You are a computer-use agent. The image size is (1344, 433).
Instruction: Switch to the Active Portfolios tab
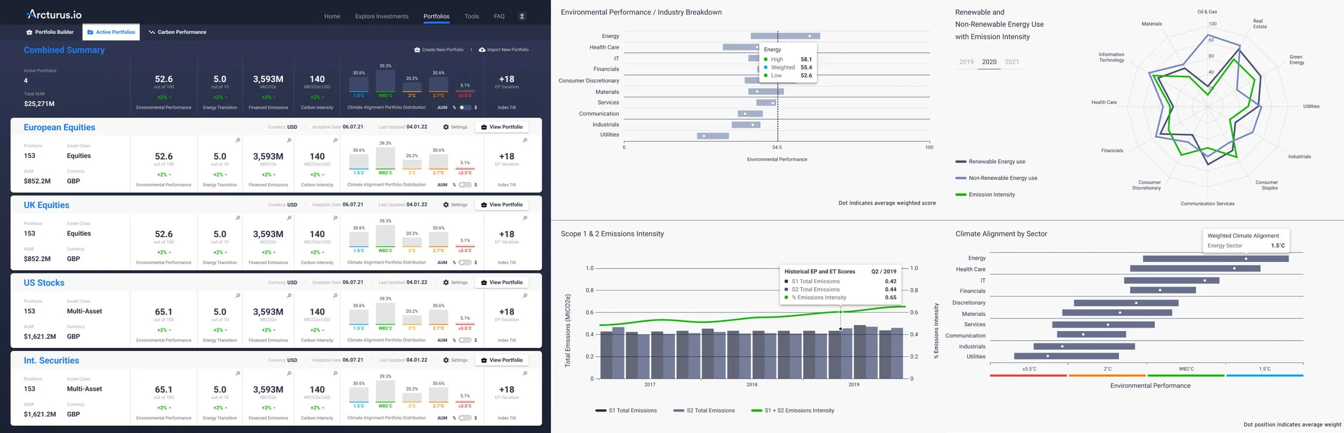click(x=111, y=32)
